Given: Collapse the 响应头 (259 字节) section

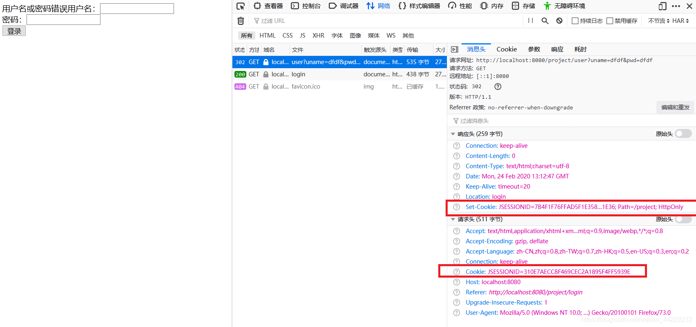Looking at the screenshot, I should click(453, 134).
